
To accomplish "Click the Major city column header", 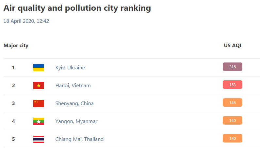I will pyautogui.click(x=16, y=46).
